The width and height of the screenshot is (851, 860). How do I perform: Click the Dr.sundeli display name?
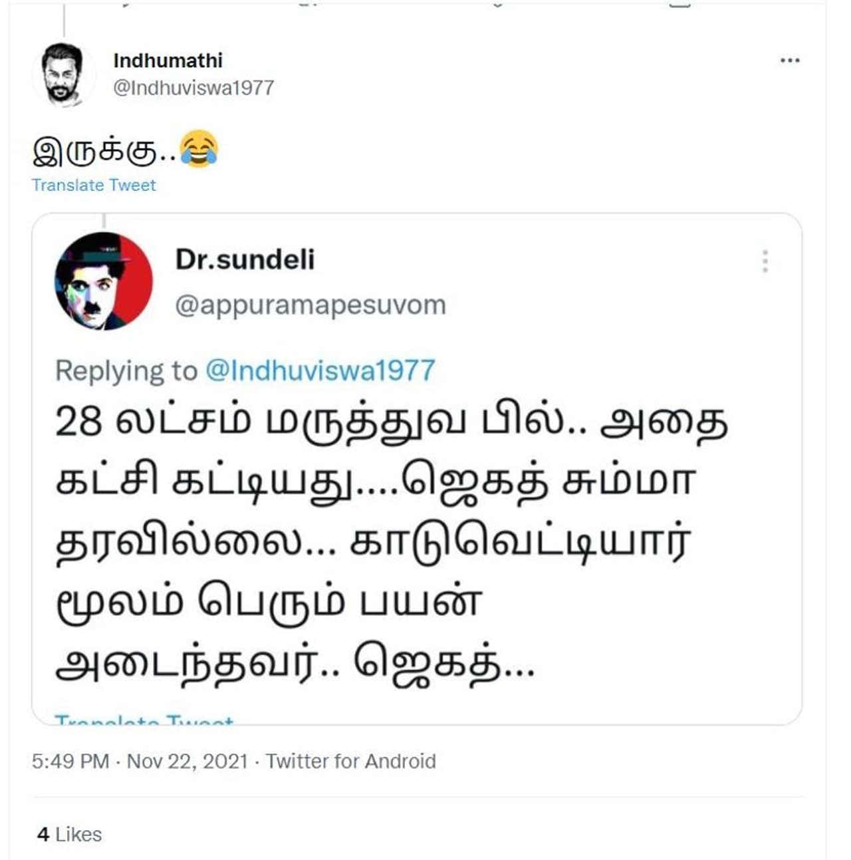pos(245,259)
